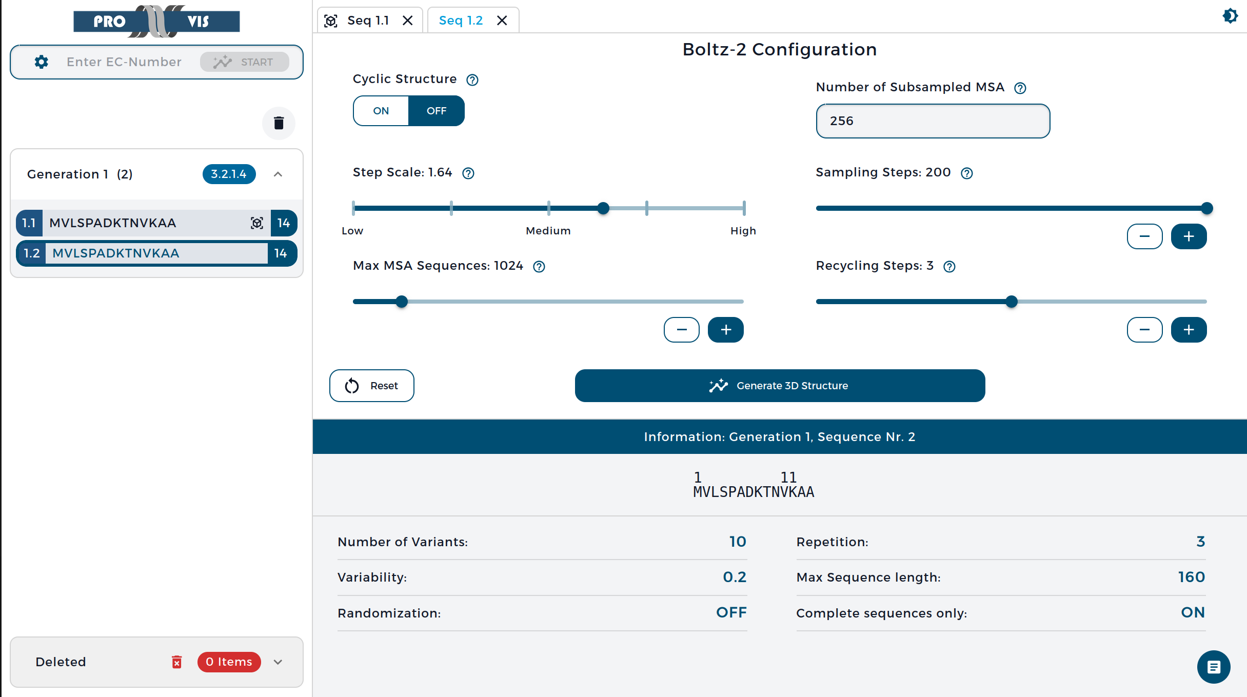Turn Cyclic Structure ON
Screen dimensions: 1247x697
coord(381,111)
